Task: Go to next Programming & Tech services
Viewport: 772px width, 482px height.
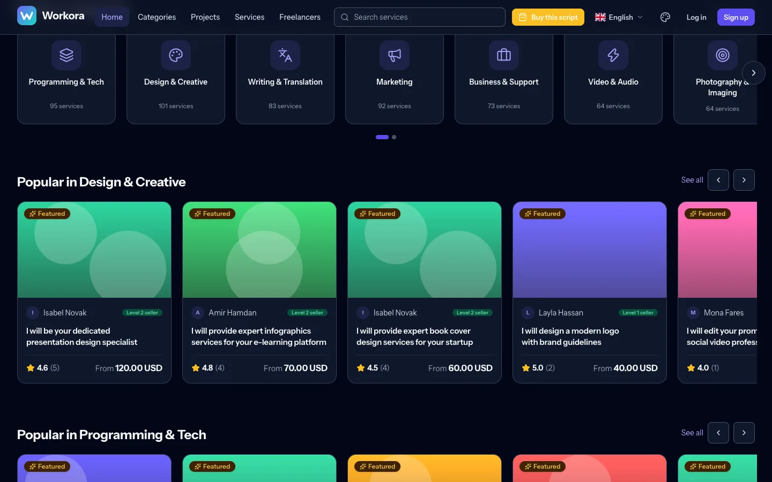Action: point(744,433)
